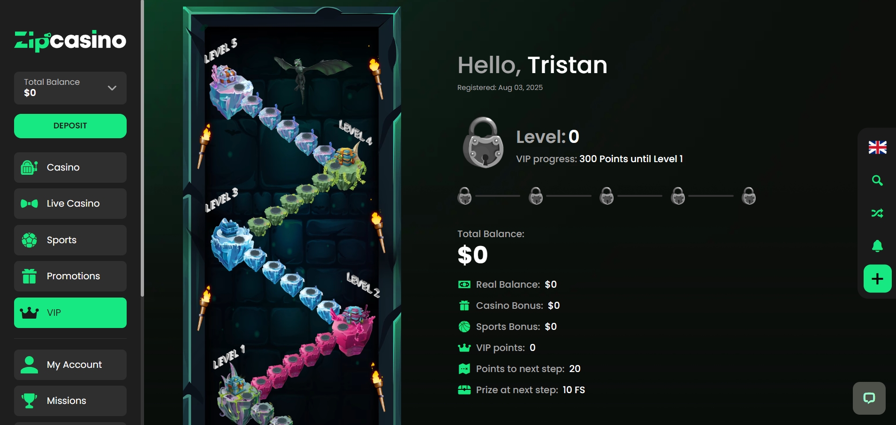
Task: Click the UK flag language icon
Action: coord(877,148)
